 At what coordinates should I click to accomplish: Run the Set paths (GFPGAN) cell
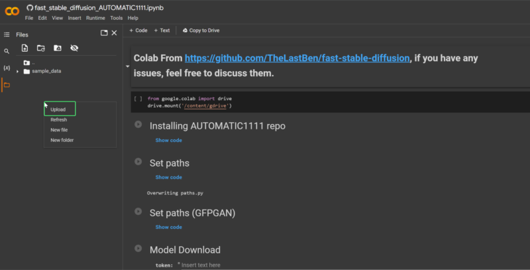point(138,212)
